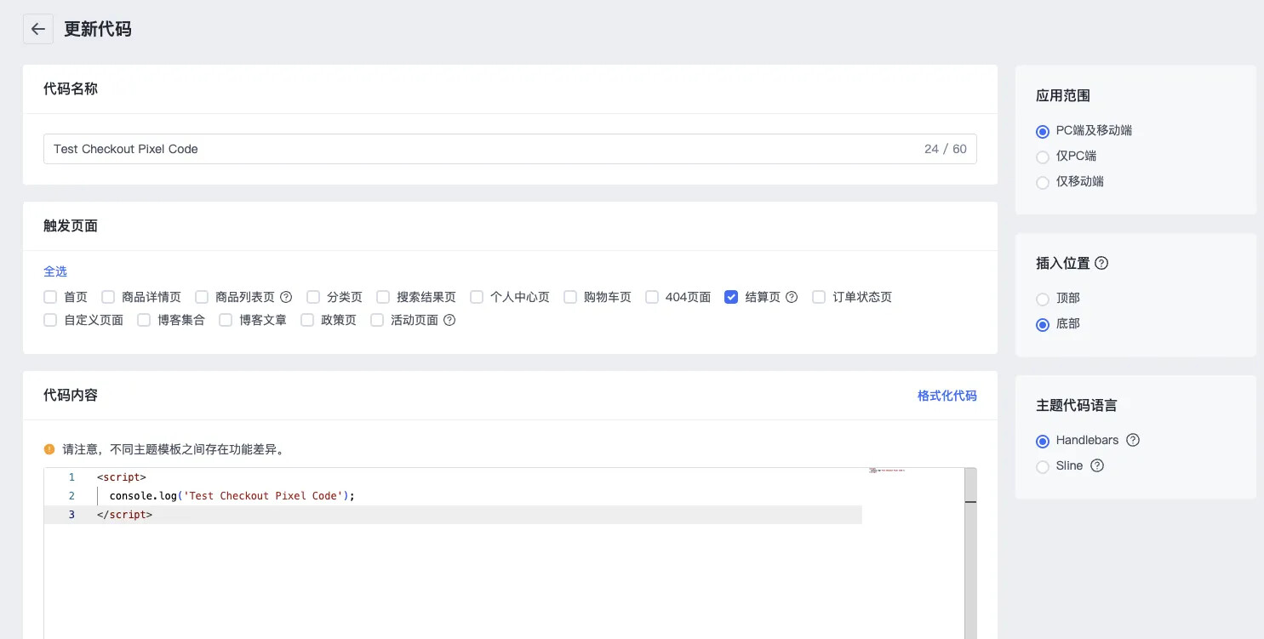This screenshot has height=639, width=1264.
Task: Click the 全选 link
Action: [55, 271]
